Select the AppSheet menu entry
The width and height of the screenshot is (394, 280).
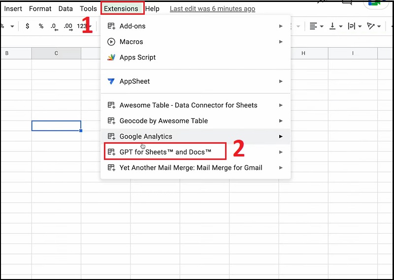tap(196, 81)
